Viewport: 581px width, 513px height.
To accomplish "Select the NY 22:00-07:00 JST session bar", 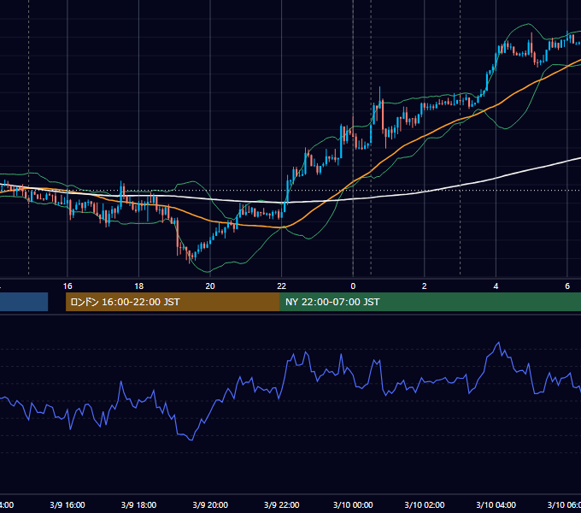I will click(x=430, y=302).
